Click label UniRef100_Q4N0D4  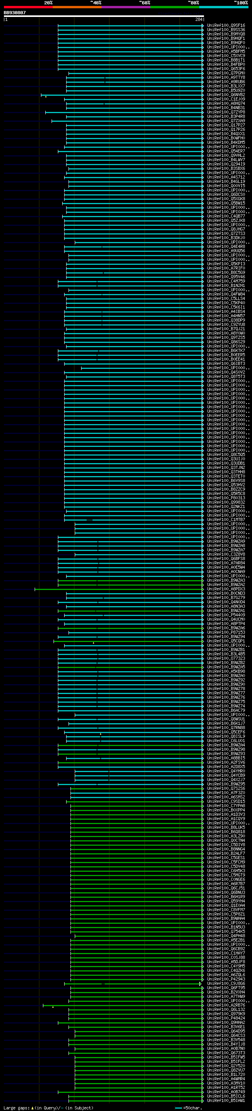point(226,602)
